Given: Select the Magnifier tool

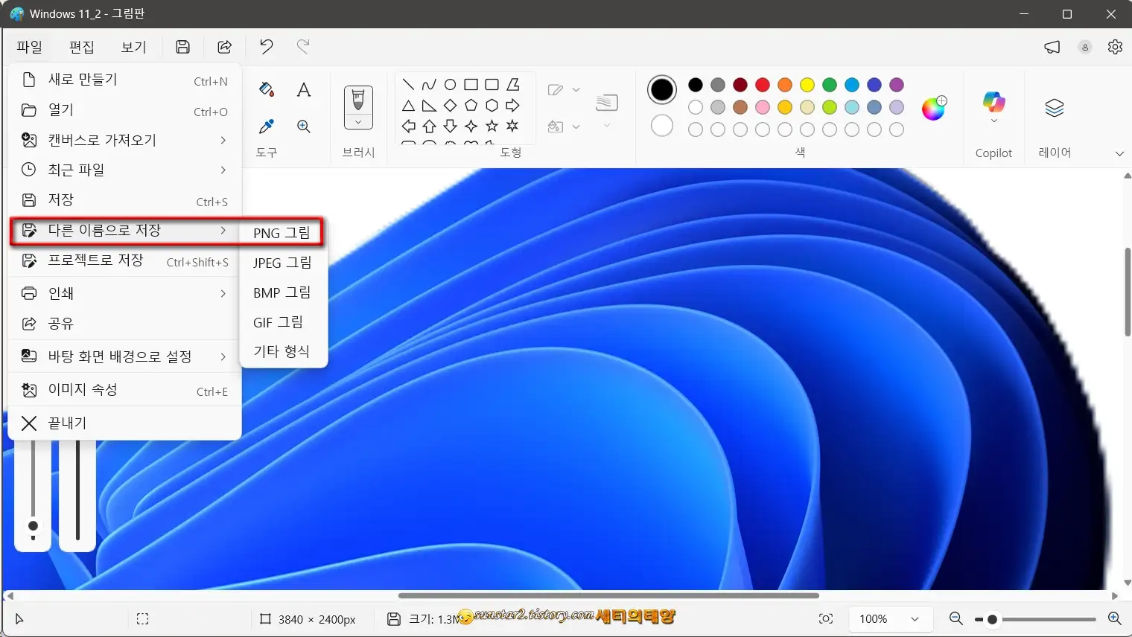Looking at the screenshot, I should click(304, 127).
